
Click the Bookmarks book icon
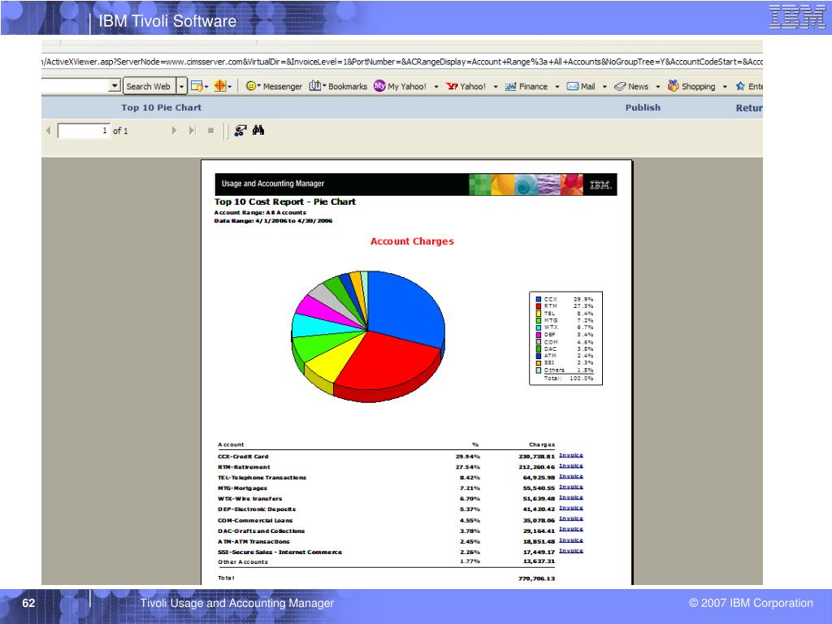pyautogui.click(x=314, y=85)
